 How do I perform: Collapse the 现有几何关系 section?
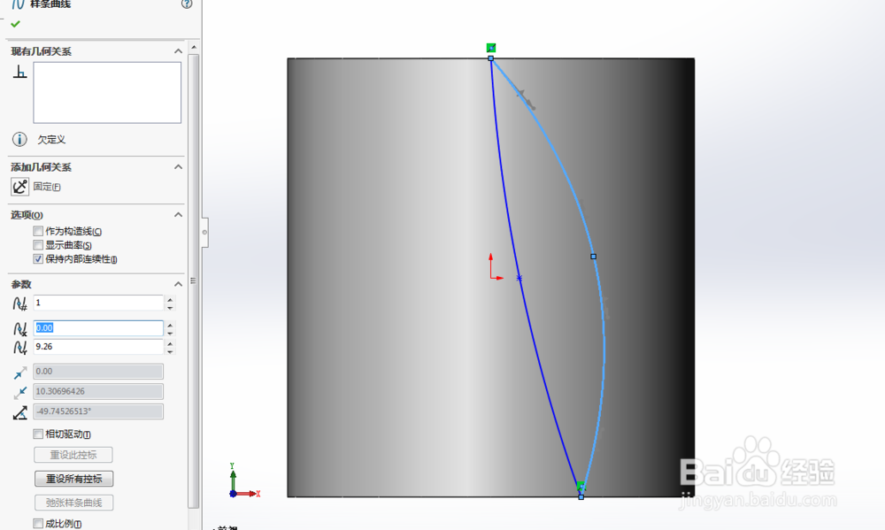179,50
